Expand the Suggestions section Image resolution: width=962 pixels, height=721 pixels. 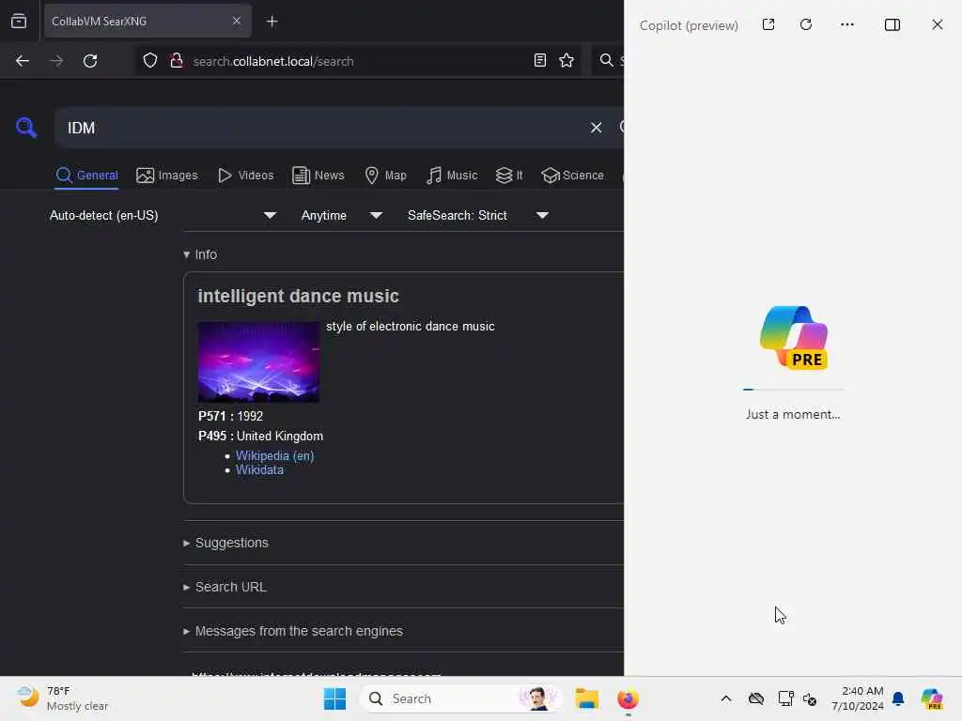coord(225,543)
